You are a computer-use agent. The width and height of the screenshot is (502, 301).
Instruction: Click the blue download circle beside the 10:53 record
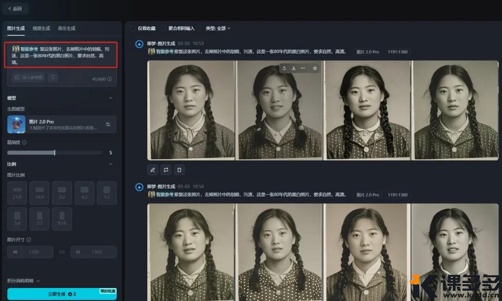139,44
